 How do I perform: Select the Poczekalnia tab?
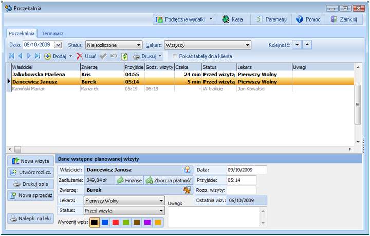coord(22,34)
